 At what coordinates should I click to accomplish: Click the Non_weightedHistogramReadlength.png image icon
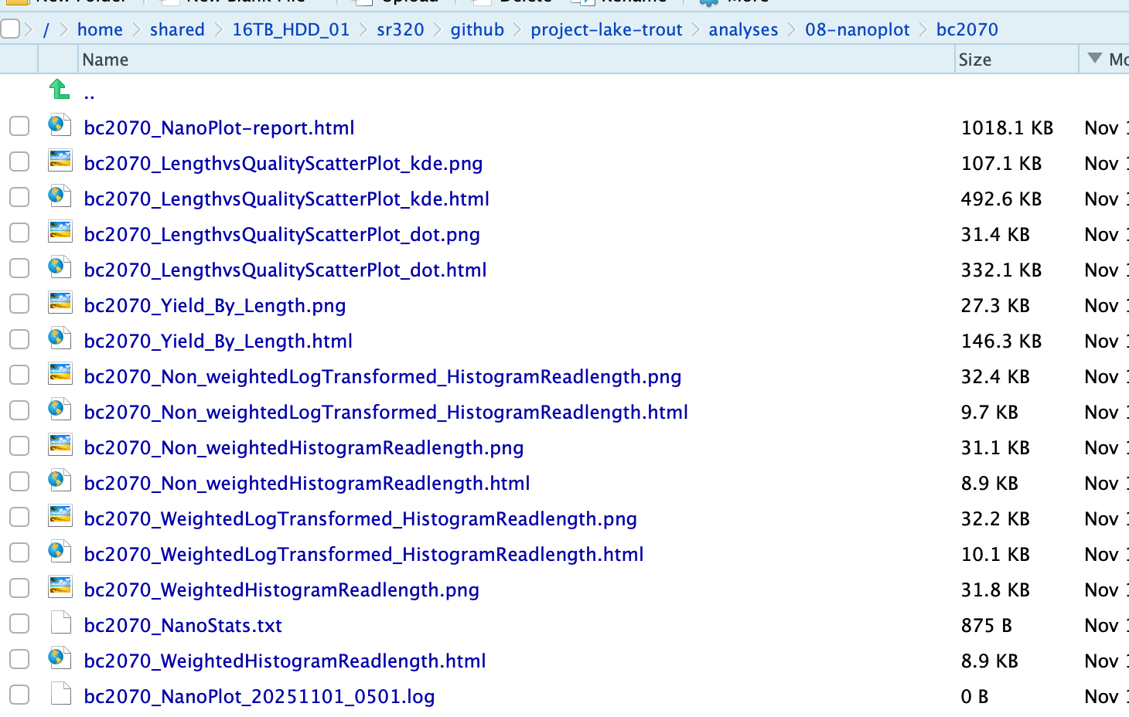60,444
